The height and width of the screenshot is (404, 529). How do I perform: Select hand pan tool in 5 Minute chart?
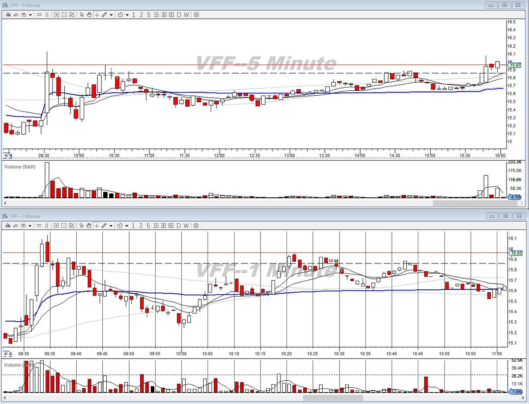(89, 15)
